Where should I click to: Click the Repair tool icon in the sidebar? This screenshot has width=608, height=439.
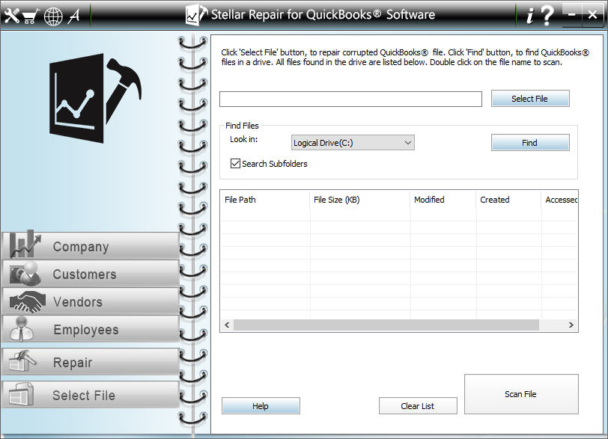click(x=22, y=363)
